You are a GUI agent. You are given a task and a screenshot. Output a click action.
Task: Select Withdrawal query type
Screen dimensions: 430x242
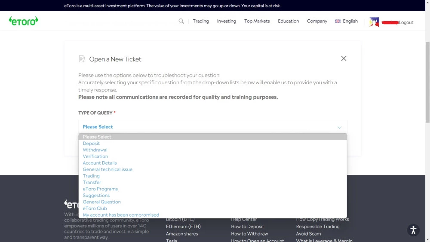(x=212, y=150)
